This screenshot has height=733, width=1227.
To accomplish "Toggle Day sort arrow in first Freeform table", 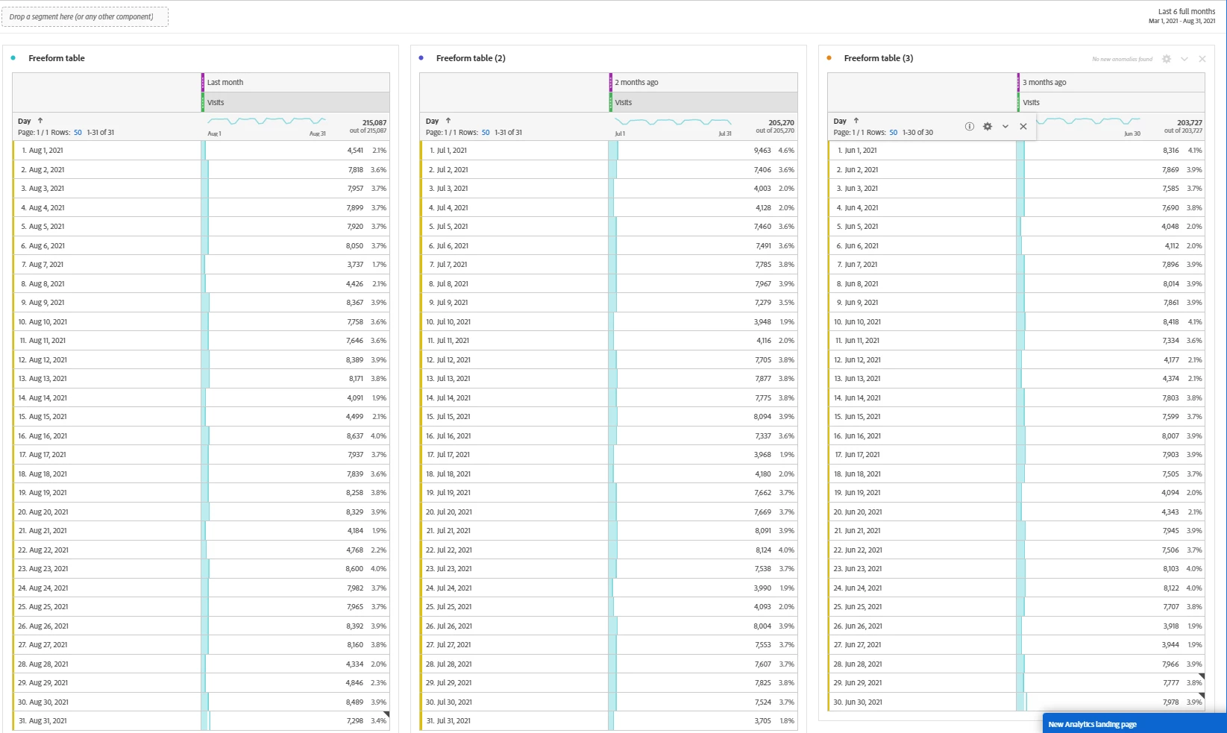I will click(x=40, y=121).
